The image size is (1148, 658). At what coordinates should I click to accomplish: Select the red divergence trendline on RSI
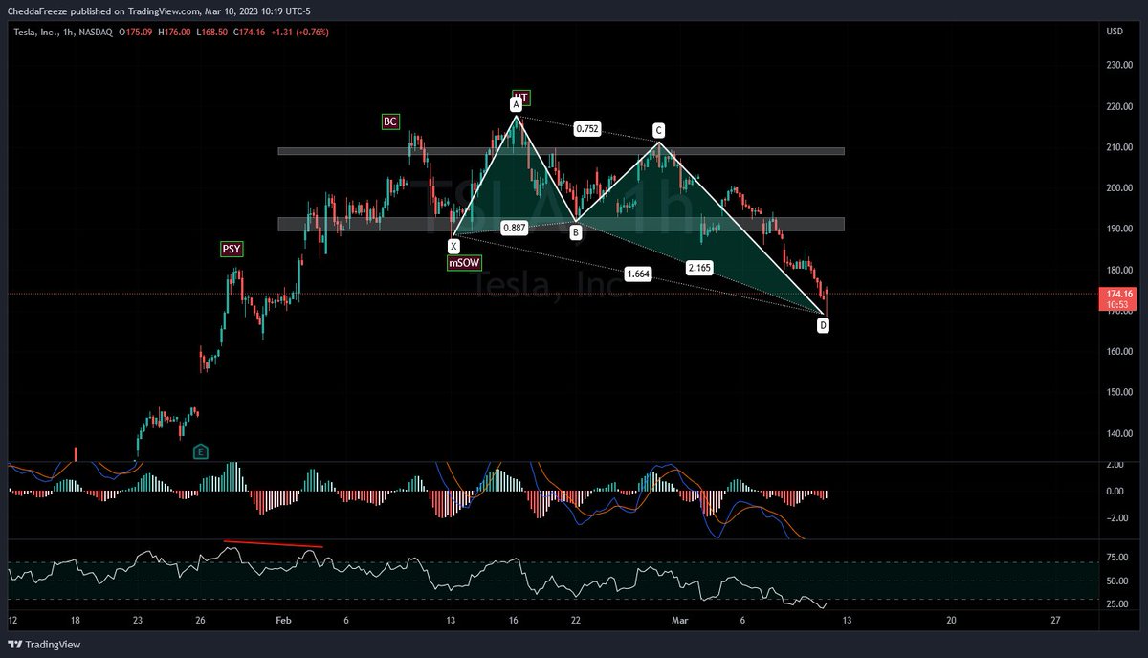(274, 544)
